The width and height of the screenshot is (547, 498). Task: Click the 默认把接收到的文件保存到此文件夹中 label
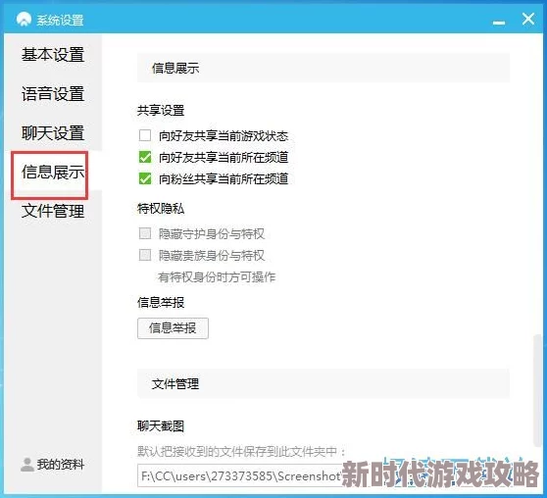click(x=241, y=451)
